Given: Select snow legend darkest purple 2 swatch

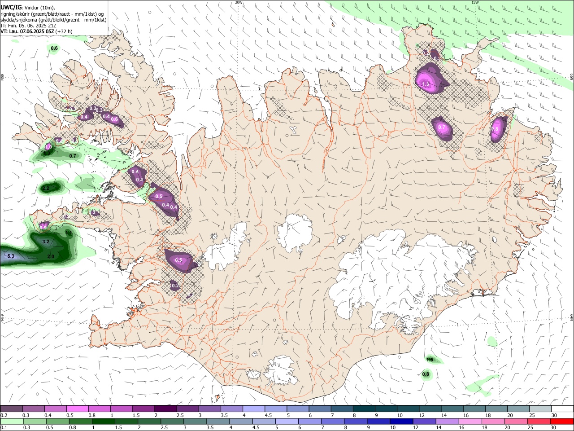Looking at the screenshot, I should pyautogui.click(x=165, y=409).
